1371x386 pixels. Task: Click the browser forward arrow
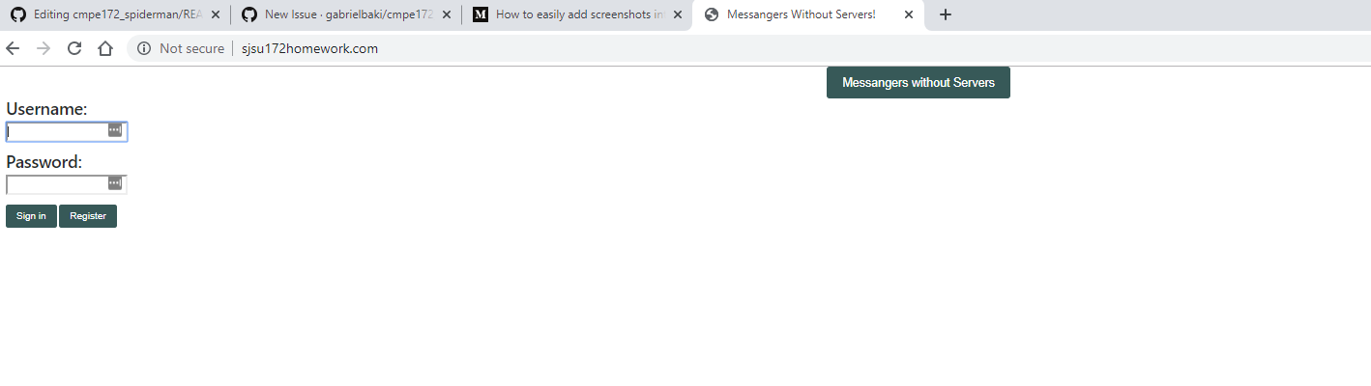click(x=44, y=48)
